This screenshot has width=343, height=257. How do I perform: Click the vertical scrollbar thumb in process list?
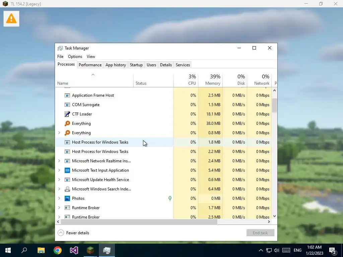275,105
